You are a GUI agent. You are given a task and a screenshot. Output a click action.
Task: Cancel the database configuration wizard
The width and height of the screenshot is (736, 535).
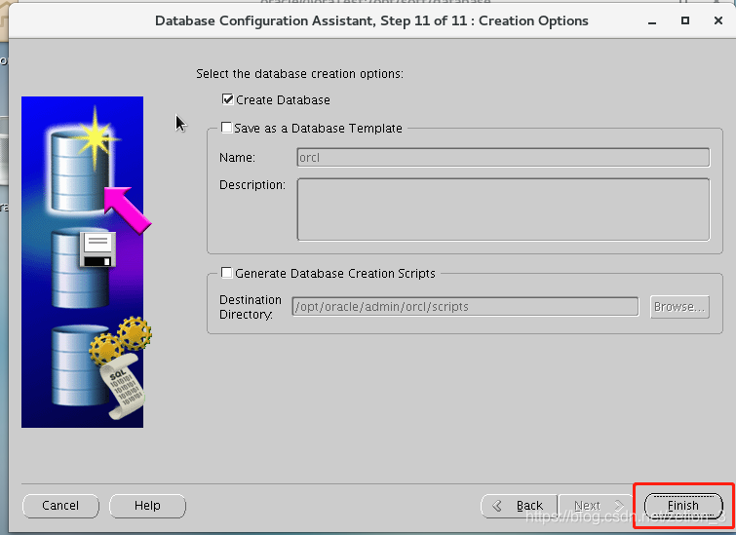[x=60, y=506]
